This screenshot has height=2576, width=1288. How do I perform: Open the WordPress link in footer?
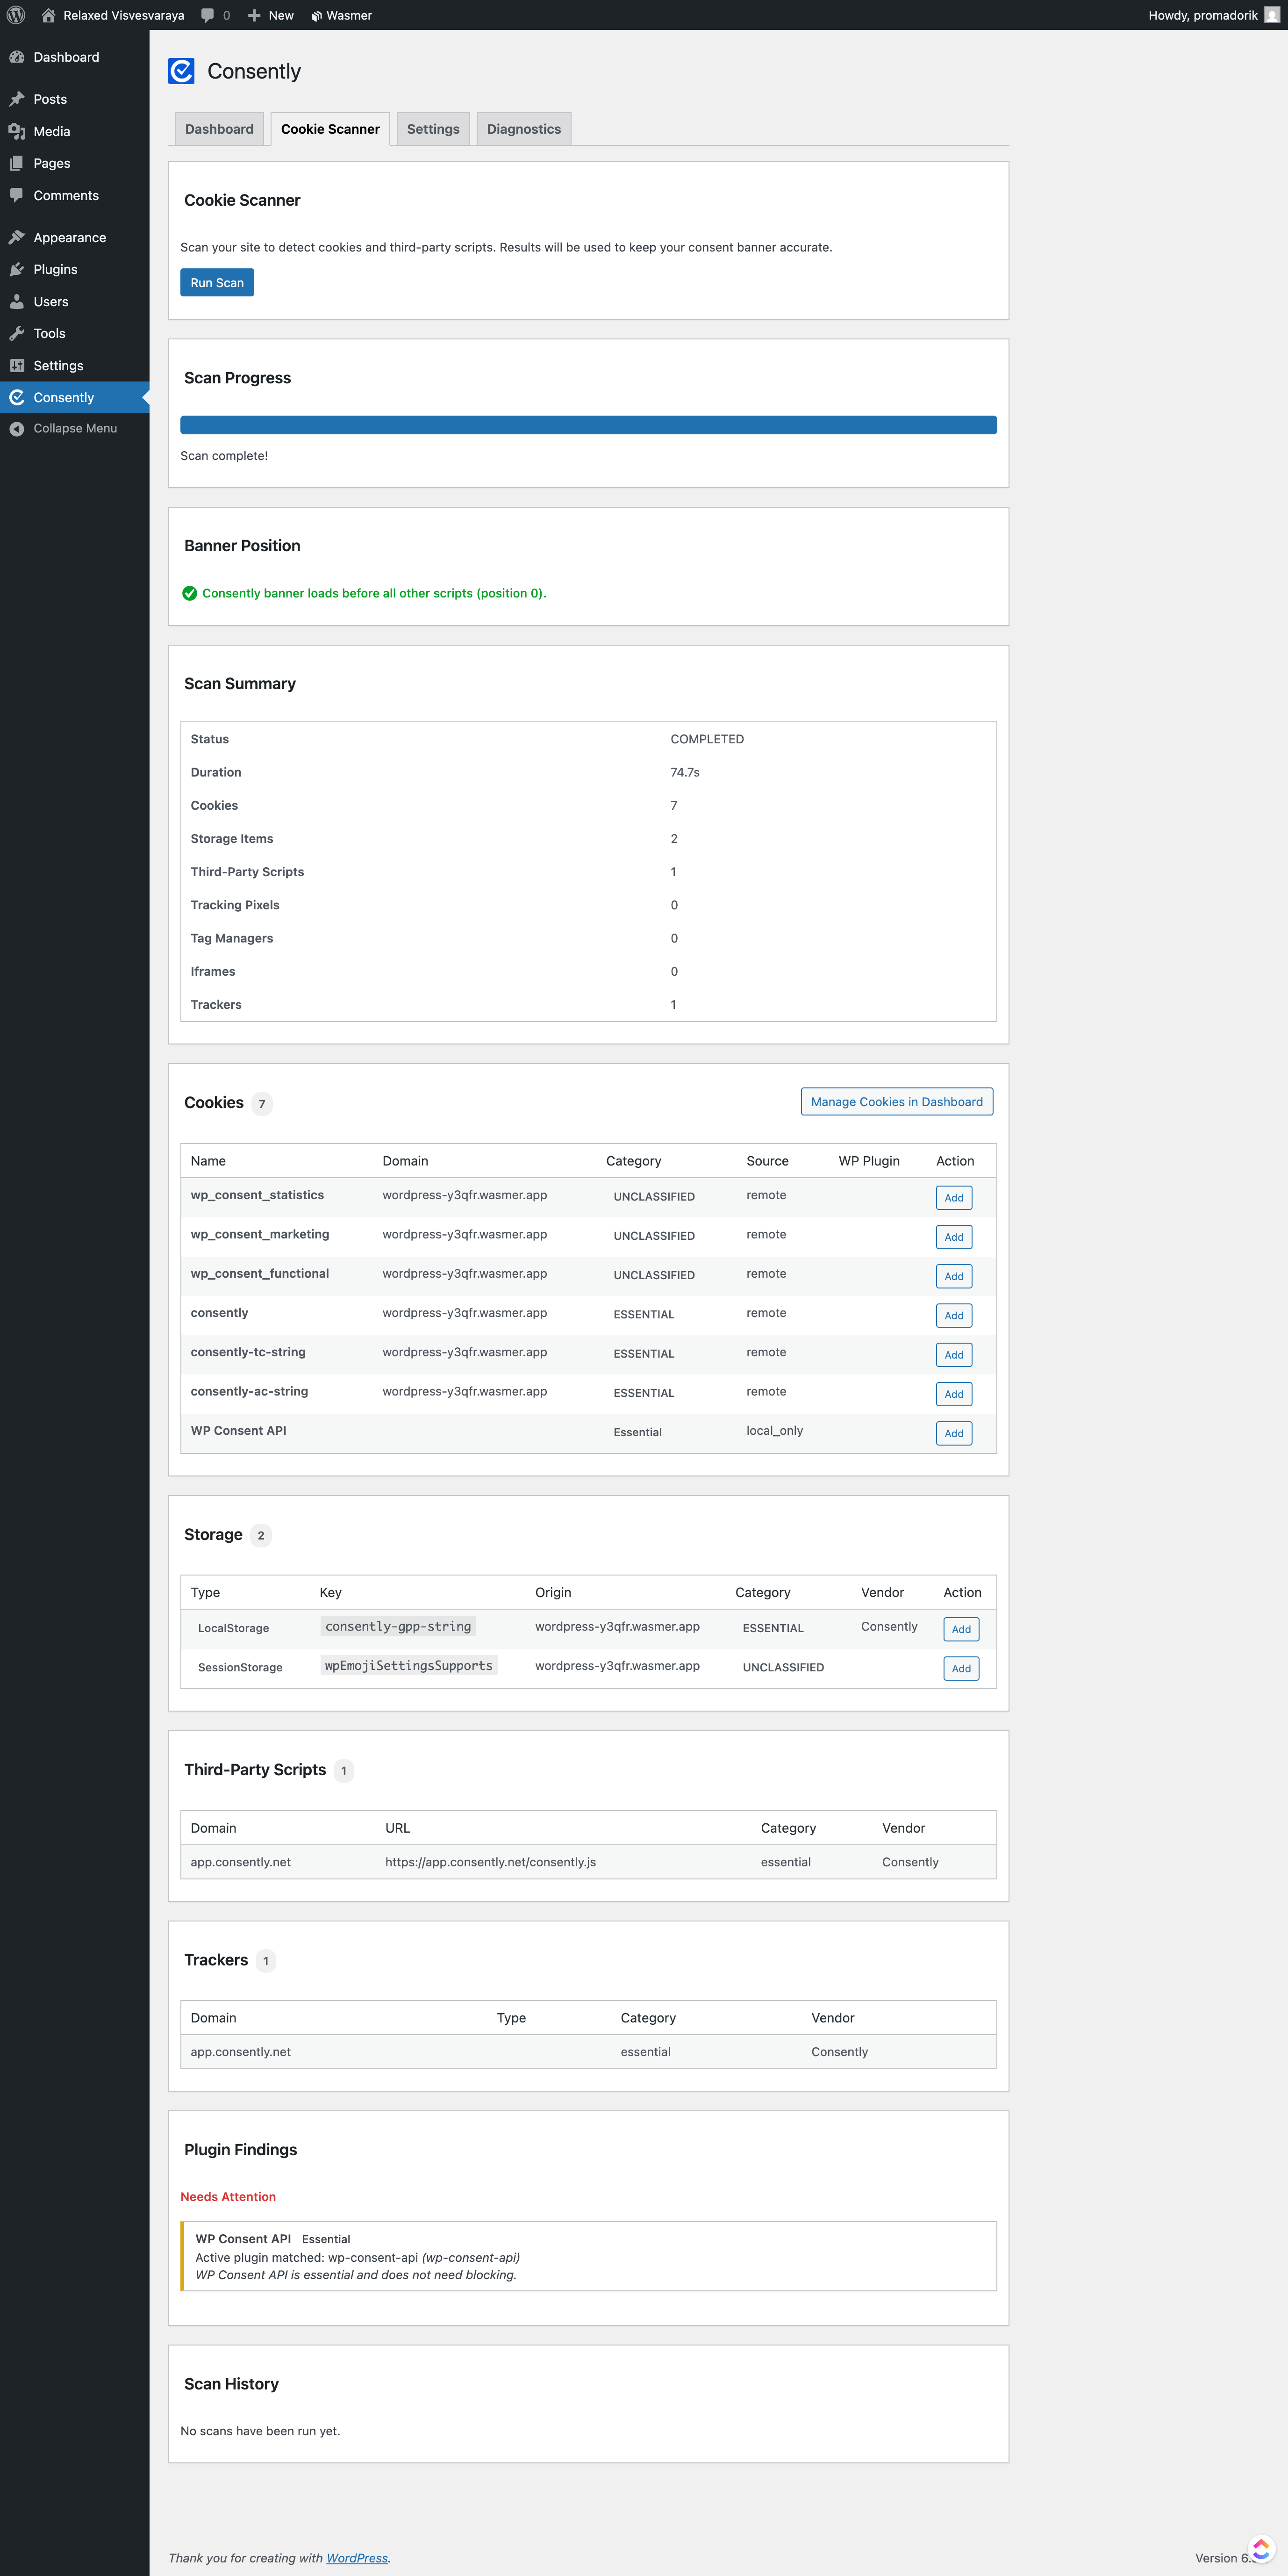coord(357,2557)
